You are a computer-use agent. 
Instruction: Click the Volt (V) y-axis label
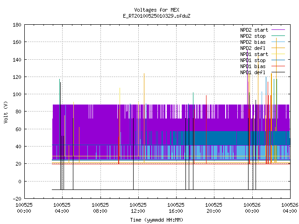(x=6, y=112)
